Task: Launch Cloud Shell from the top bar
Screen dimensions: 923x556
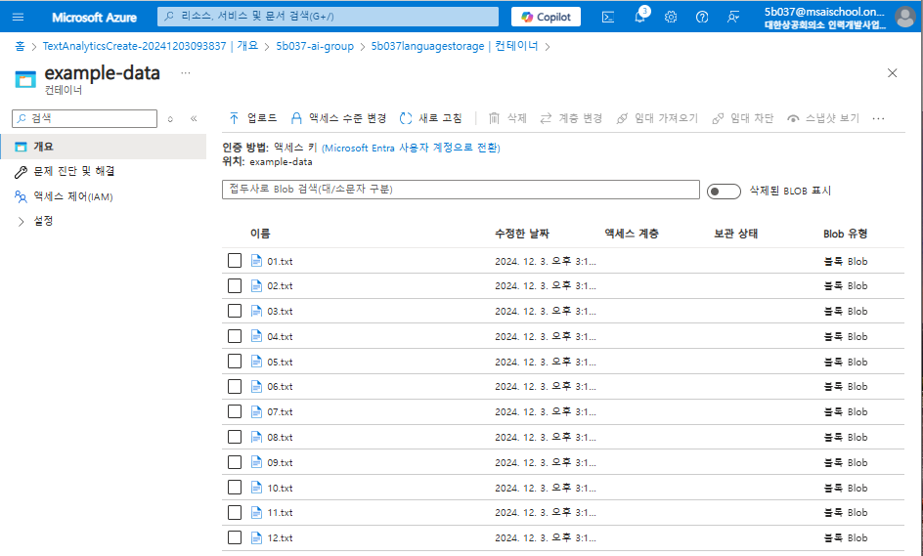Action: coord(608,17)
